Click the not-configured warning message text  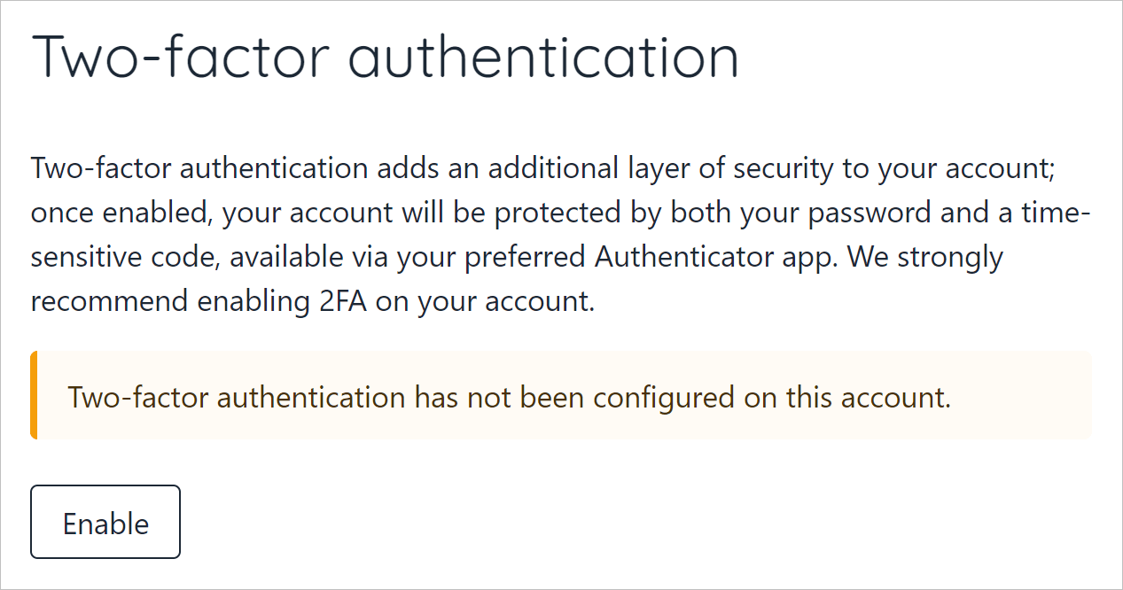click(510, 397)
